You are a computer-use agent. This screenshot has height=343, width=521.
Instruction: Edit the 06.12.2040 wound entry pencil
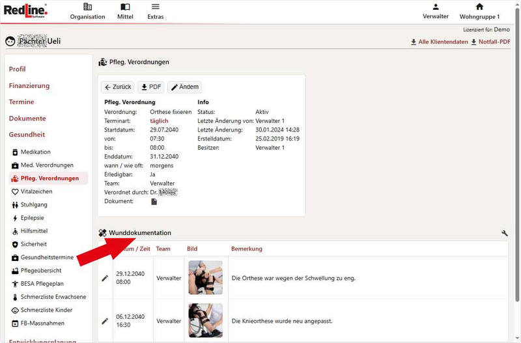tap(105, 321)
